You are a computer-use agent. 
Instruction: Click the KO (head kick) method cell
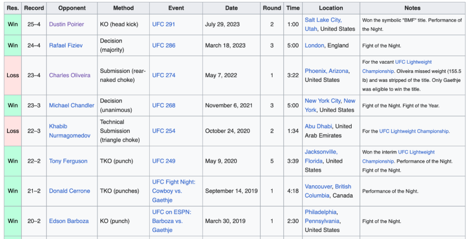click(x=123, y=24)
